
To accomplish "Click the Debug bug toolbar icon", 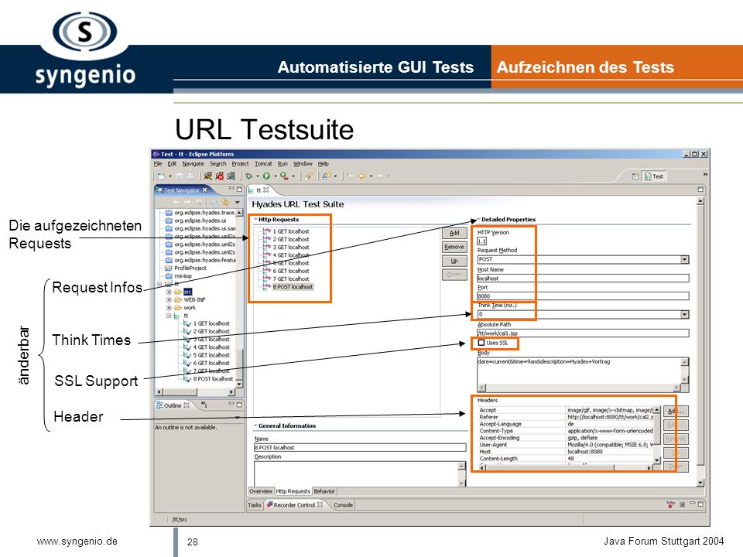I will (x=248, y=176).
